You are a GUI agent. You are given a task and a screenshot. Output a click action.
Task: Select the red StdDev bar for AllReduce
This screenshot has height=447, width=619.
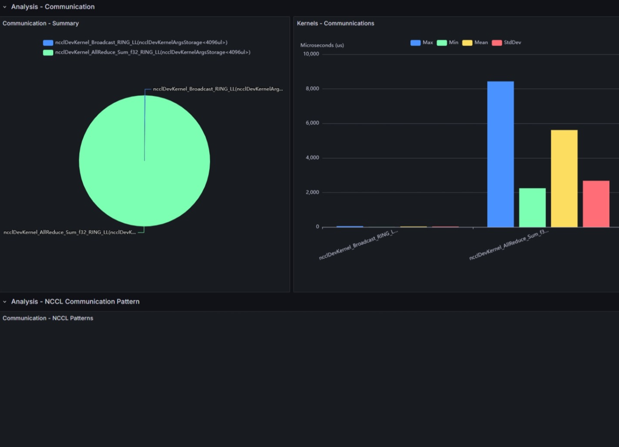pyautogui.click(x=596, y=204)
